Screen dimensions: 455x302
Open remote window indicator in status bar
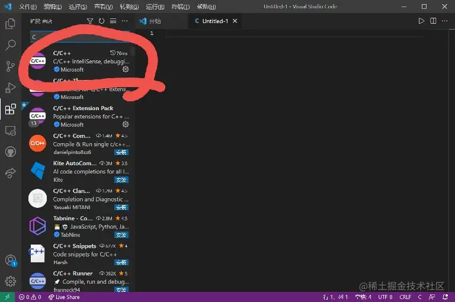tap(8, 297)
